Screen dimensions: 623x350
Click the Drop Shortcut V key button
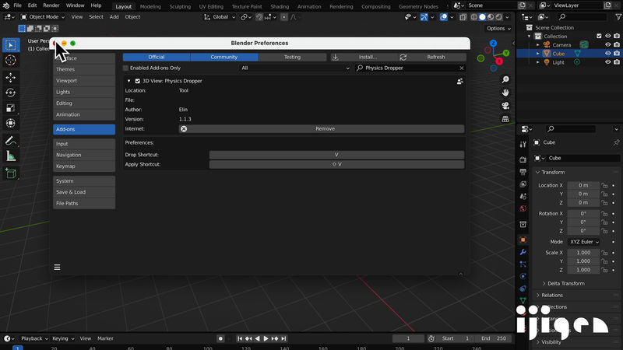click(336, 155)
